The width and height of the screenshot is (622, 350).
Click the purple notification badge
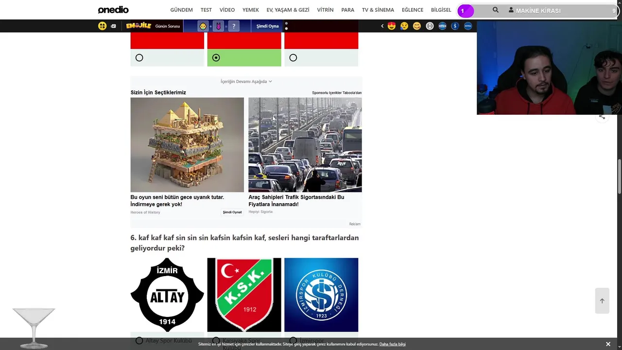coord(465,11)
